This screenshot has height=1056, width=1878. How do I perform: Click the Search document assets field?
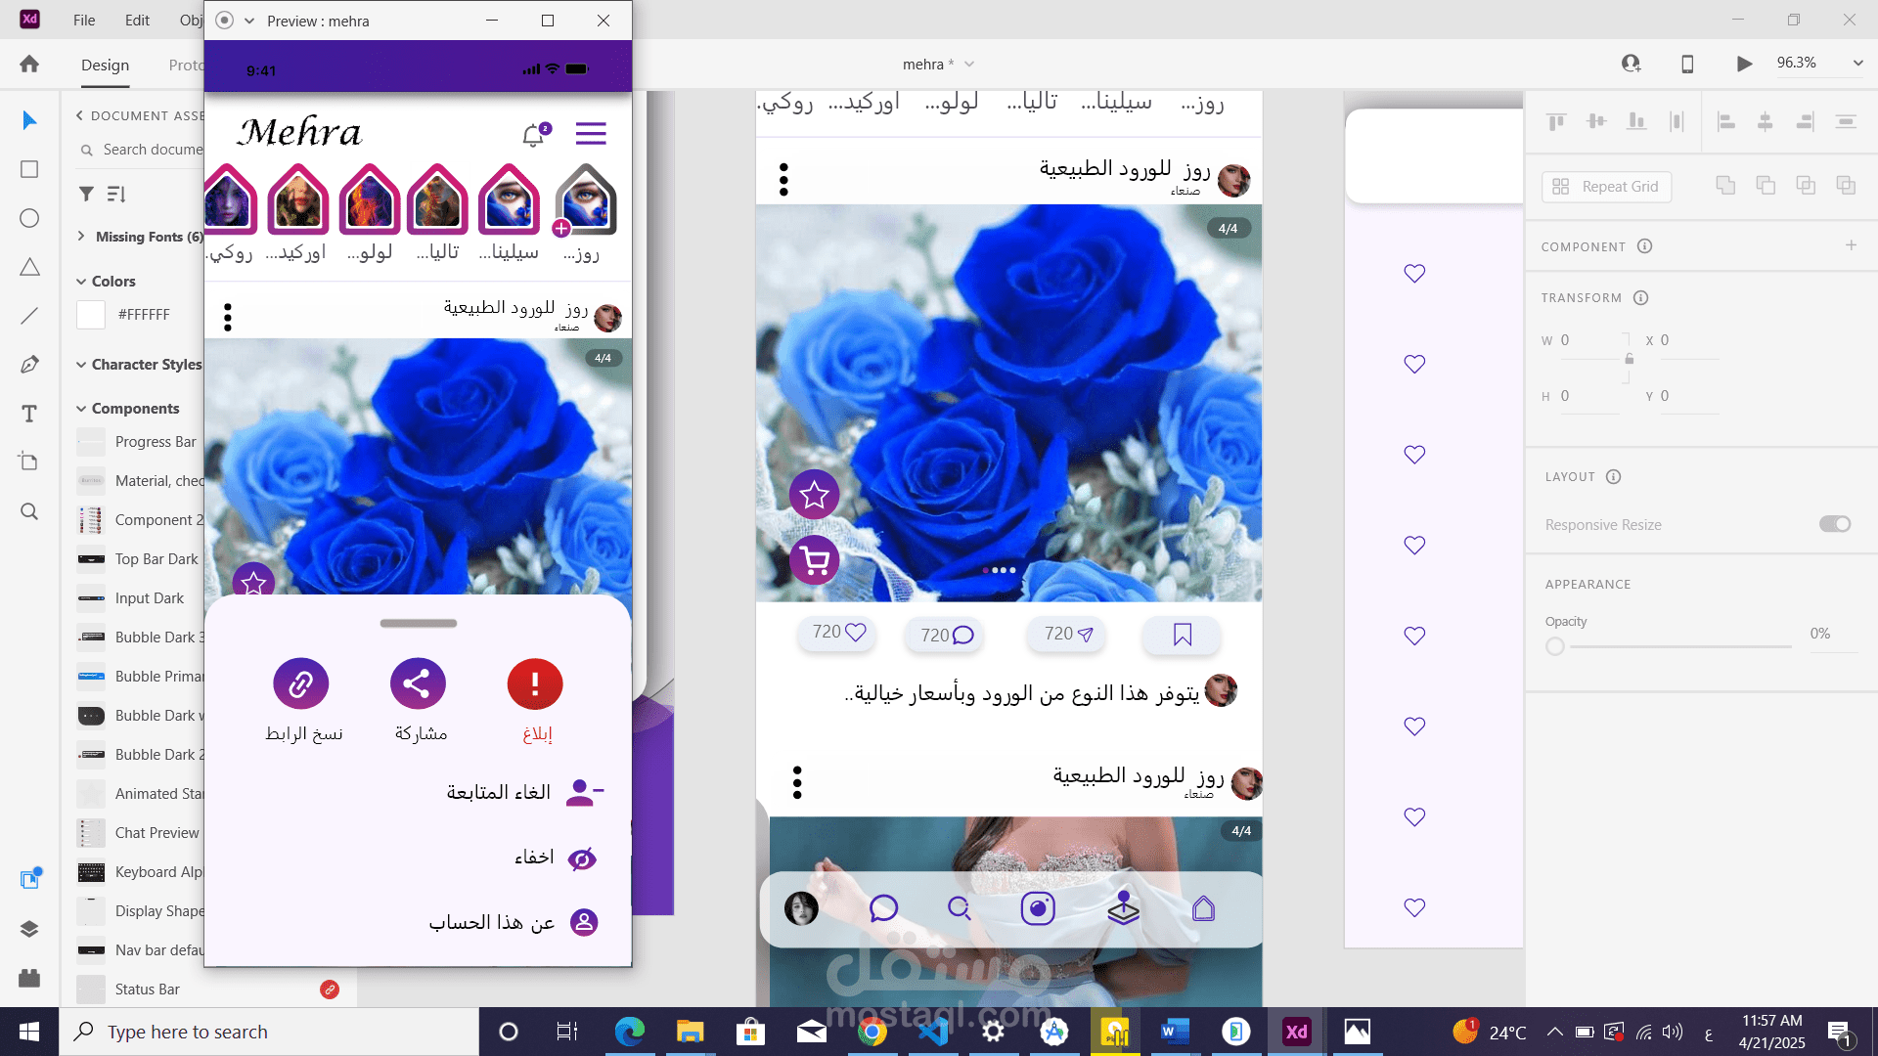(142, 150)
